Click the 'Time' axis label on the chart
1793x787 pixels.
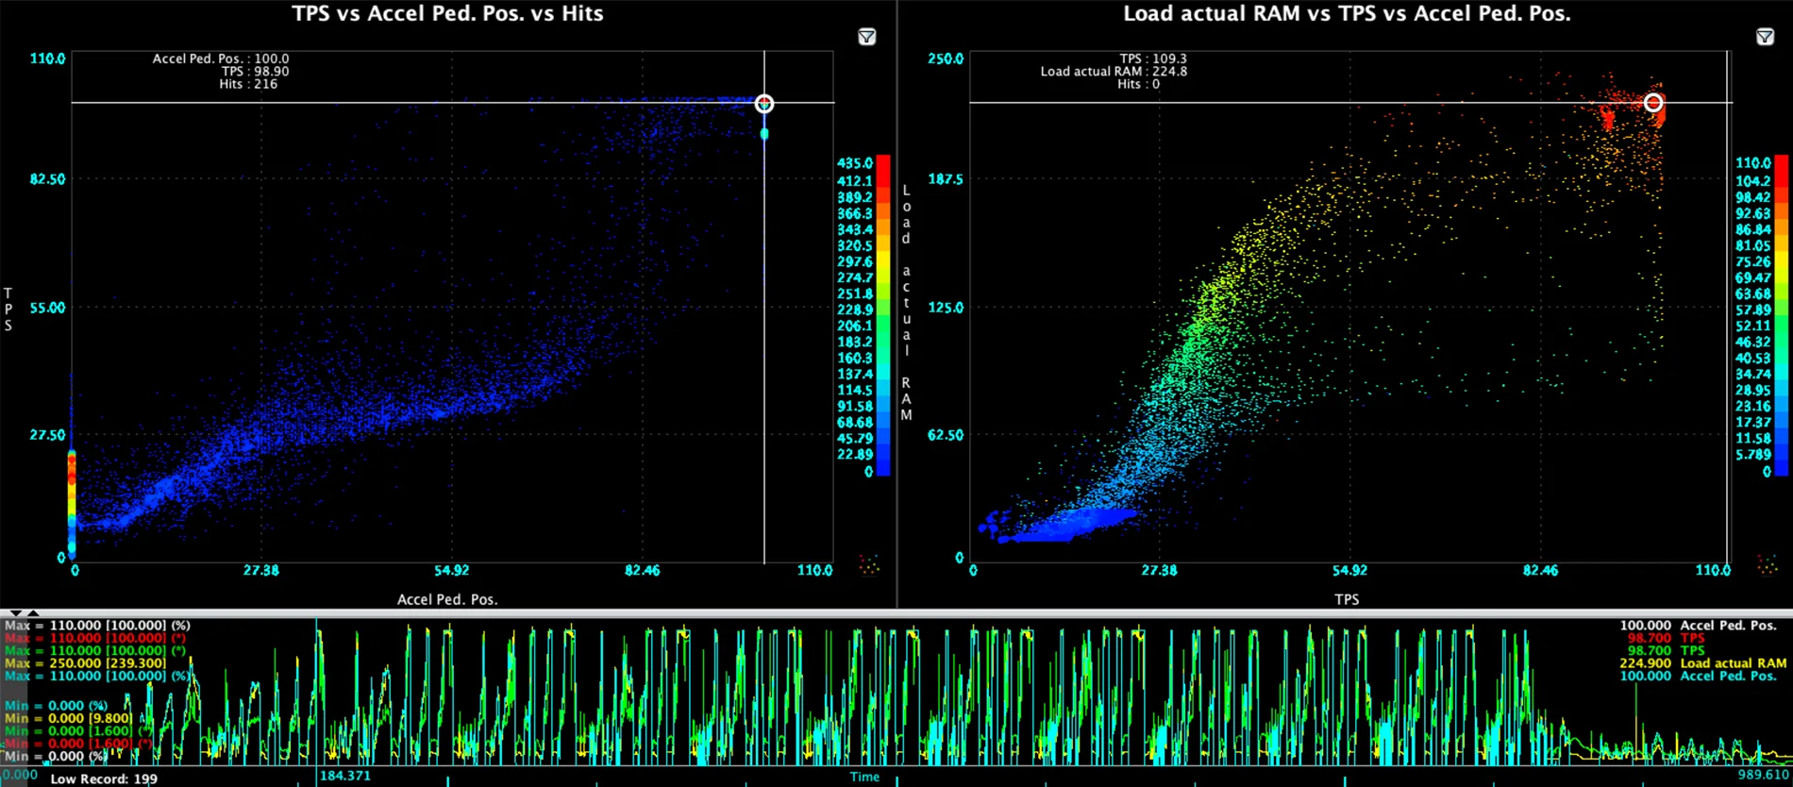pyautogui.click(x=864, y=777)
